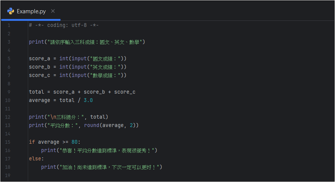Image resolution: width=335 pixels, height=182 pixels.
Task: Click the 3.0 number on line 10
Action: 88,100
